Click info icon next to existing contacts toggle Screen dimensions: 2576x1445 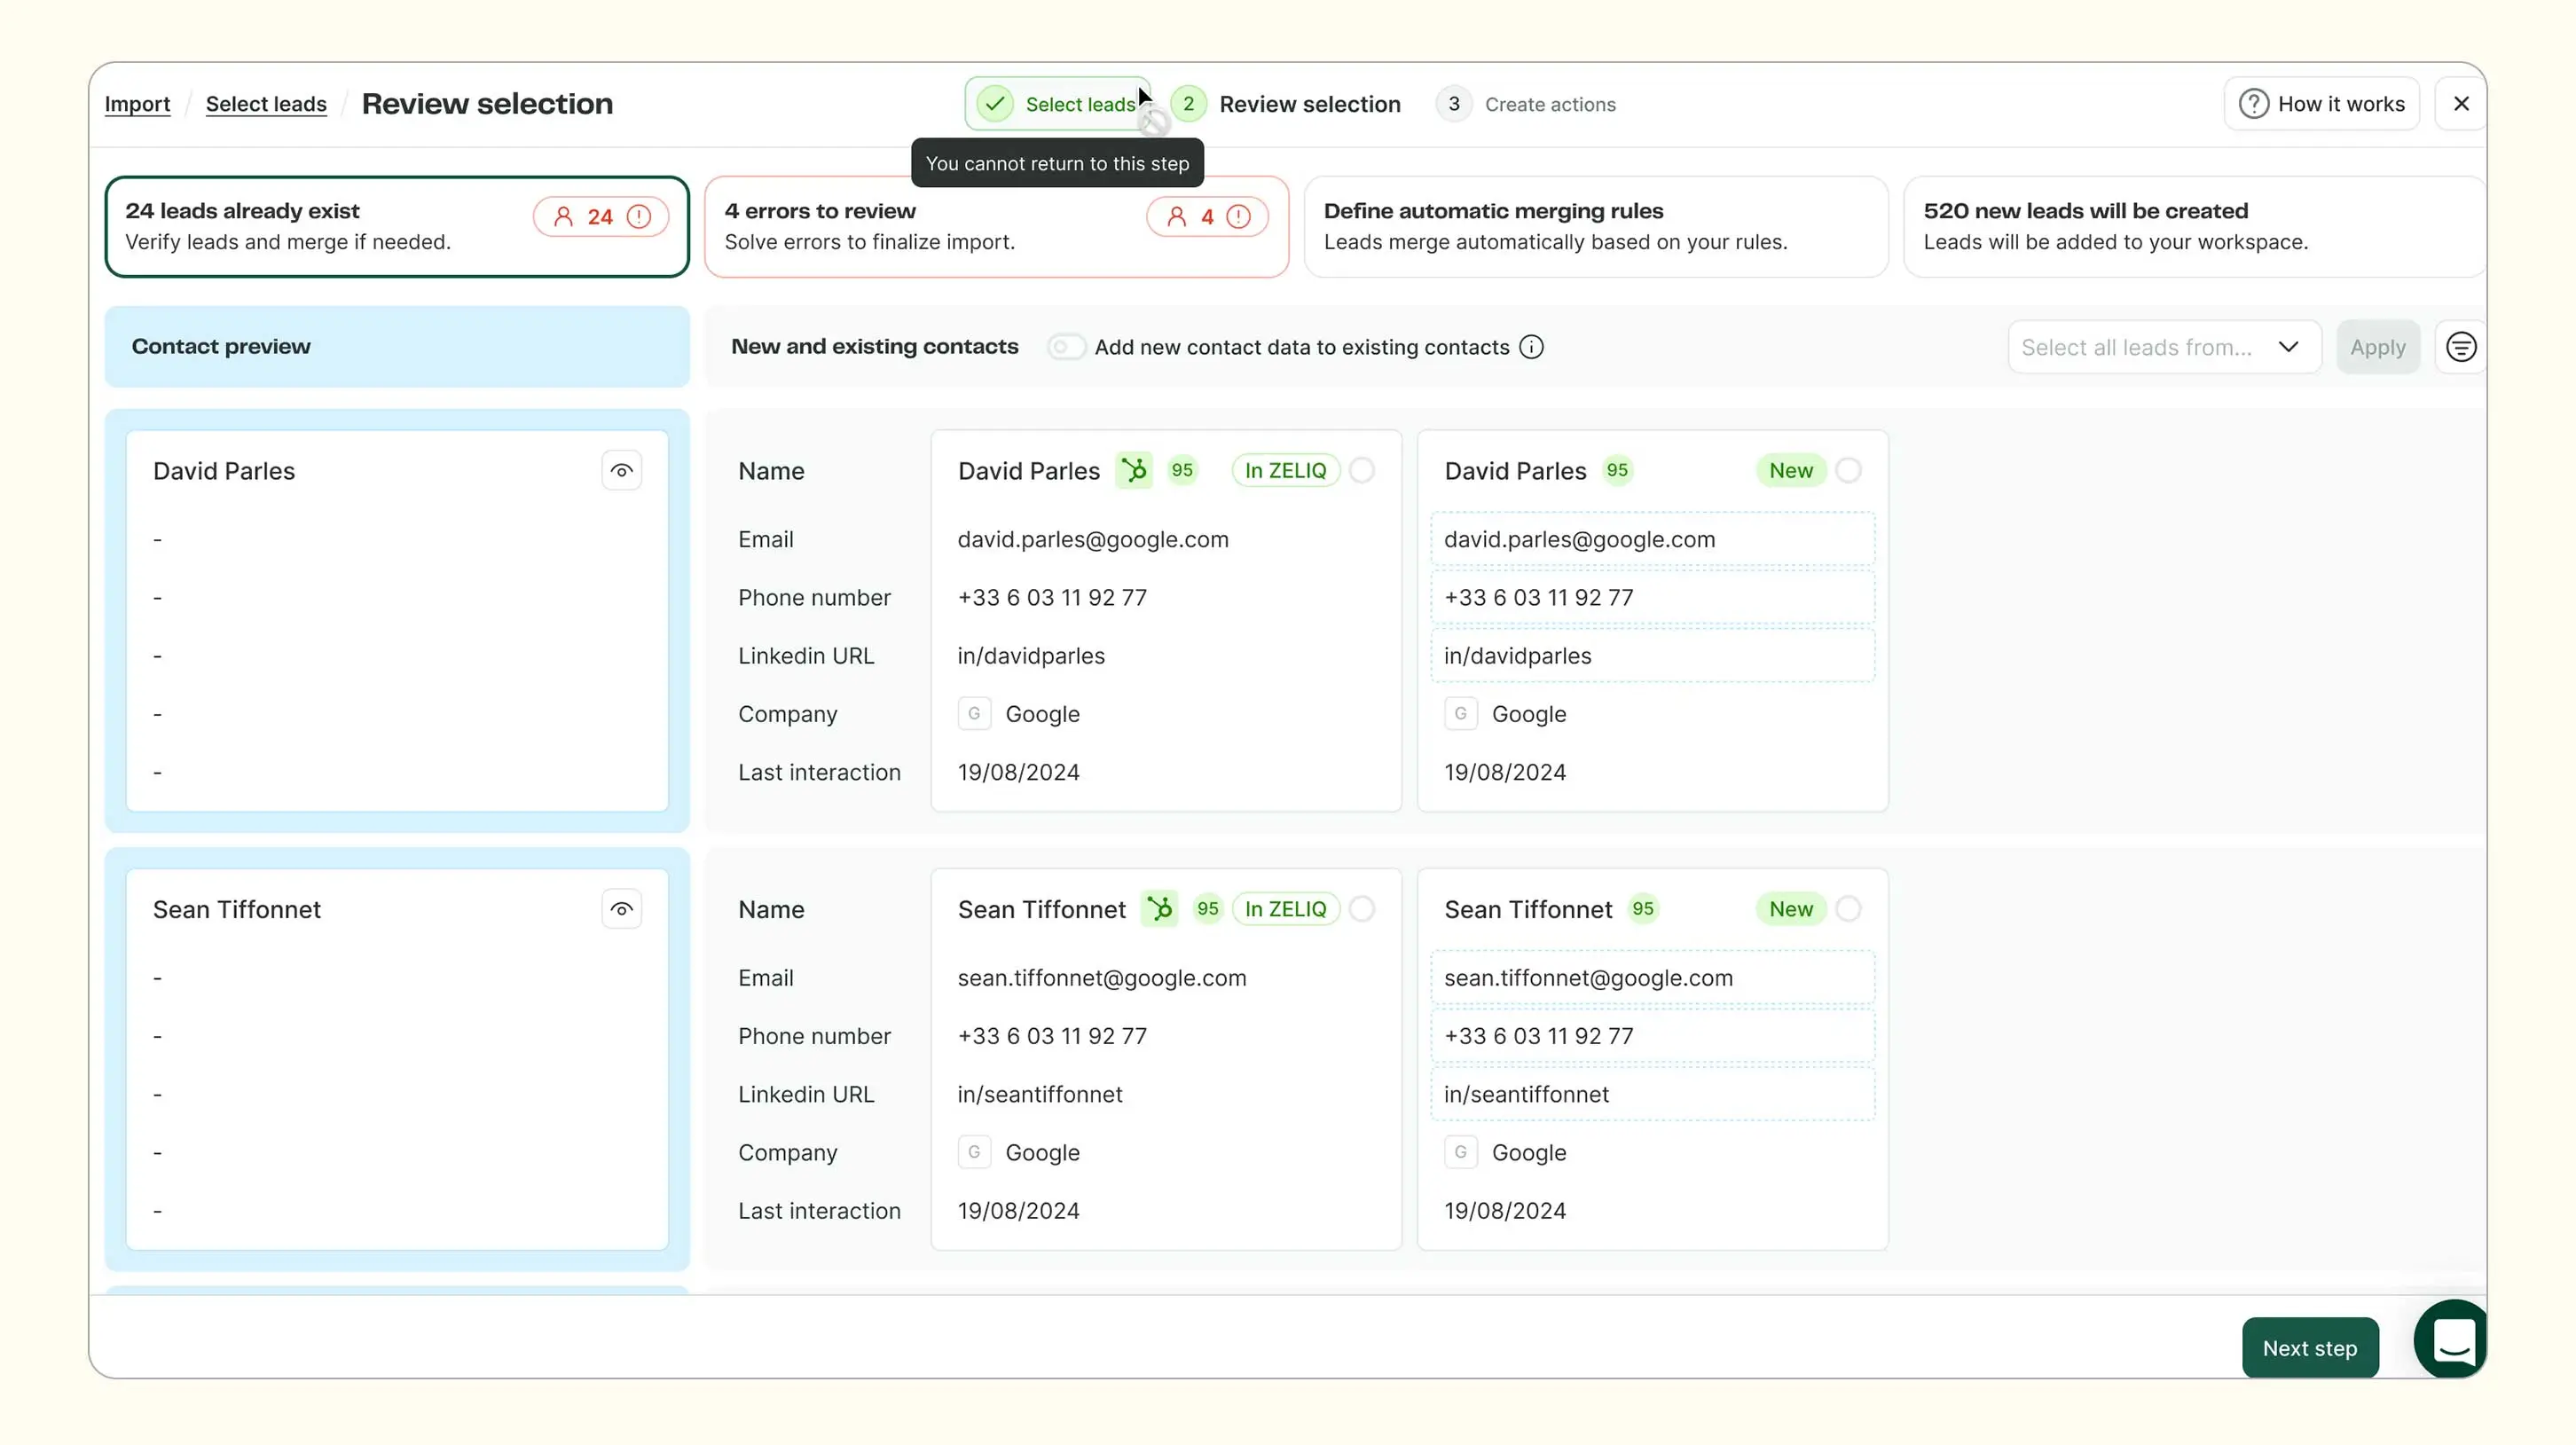point(1531,347)
